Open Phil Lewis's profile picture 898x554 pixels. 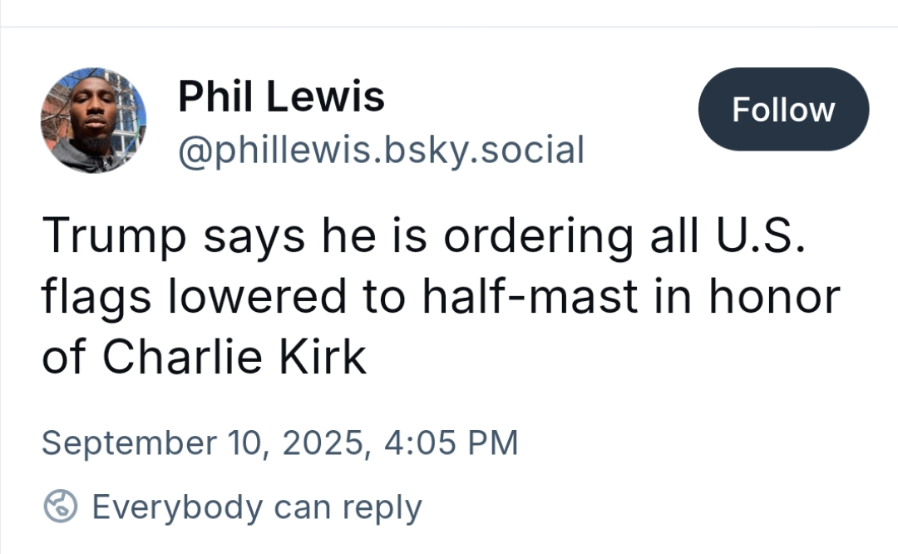pyautogui.click(x=93, y=121)
